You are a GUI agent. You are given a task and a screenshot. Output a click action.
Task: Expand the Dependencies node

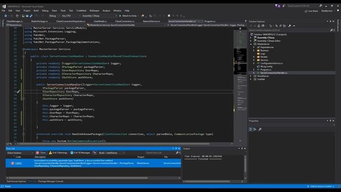[254, 47]
